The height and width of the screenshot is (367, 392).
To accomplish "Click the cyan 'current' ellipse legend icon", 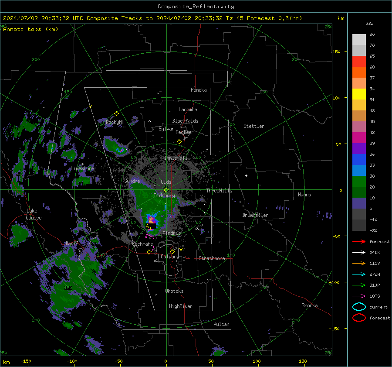I will click(359, 307).
